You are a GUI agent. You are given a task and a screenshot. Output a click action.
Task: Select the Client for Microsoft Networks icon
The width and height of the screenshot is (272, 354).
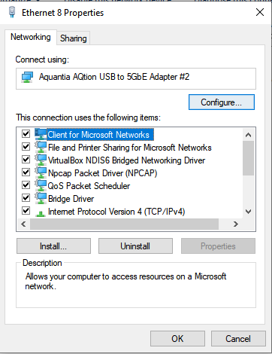click(x=41, y=134)
